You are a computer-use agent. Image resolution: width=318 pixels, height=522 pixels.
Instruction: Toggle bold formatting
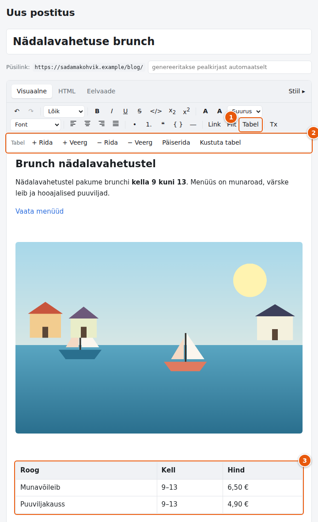97,111
